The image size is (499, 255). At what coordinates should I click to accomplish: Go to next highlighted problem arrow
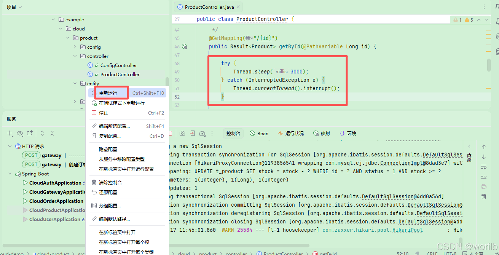pyautogui.click(x=487, y=20)
